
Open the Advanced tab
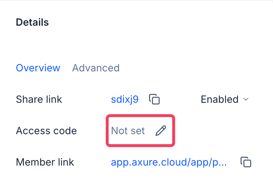pyautogui.click(x=96, y=68)
